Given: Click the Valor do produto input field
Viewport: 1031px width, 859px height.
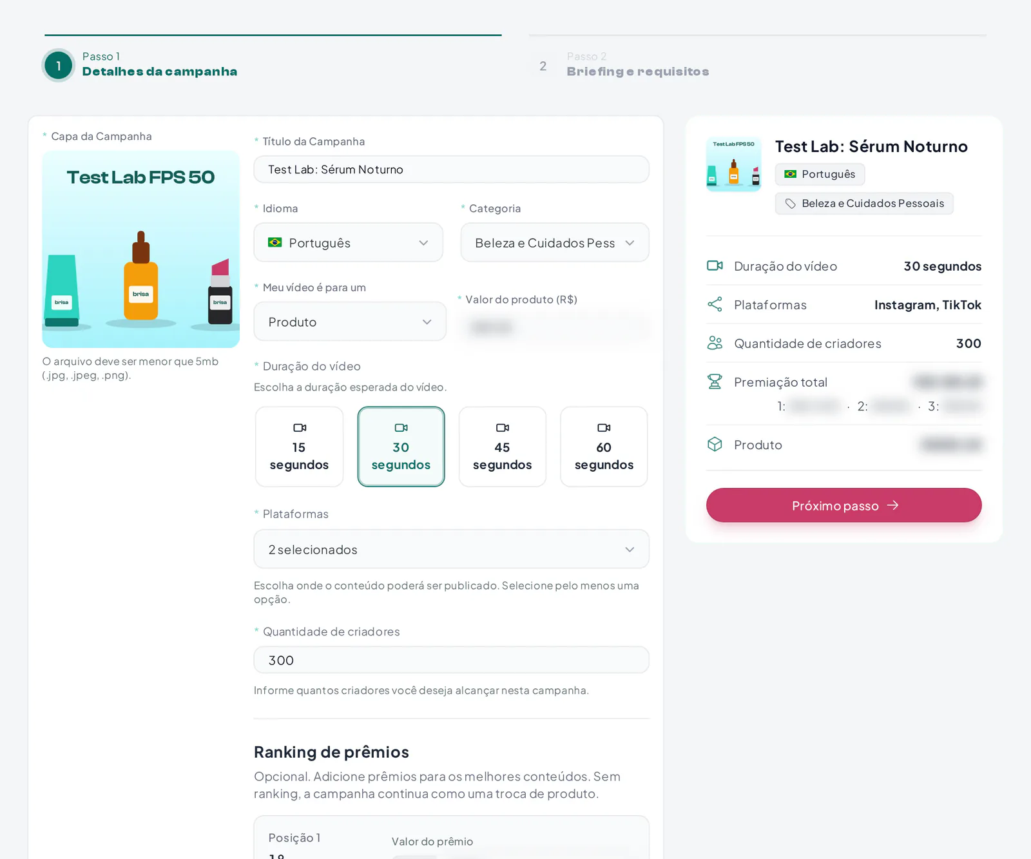Looking at the screenshot, I should 555,327.
